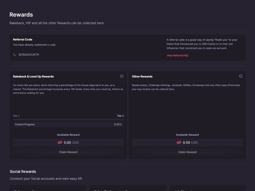Click the Referral Code title
Screen dimensions: 255x191
23,39
